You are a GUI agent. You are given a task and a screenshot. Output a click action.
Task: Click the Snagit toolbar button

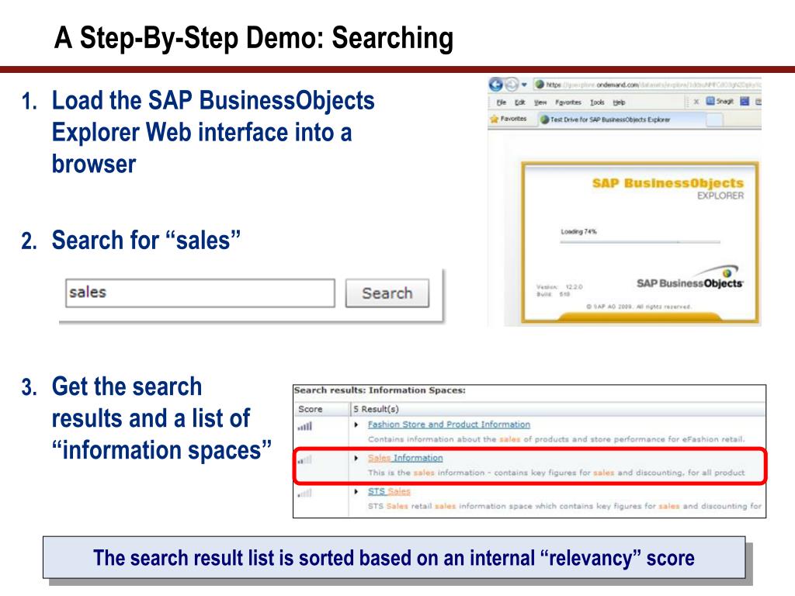click(x=720, y=101)
